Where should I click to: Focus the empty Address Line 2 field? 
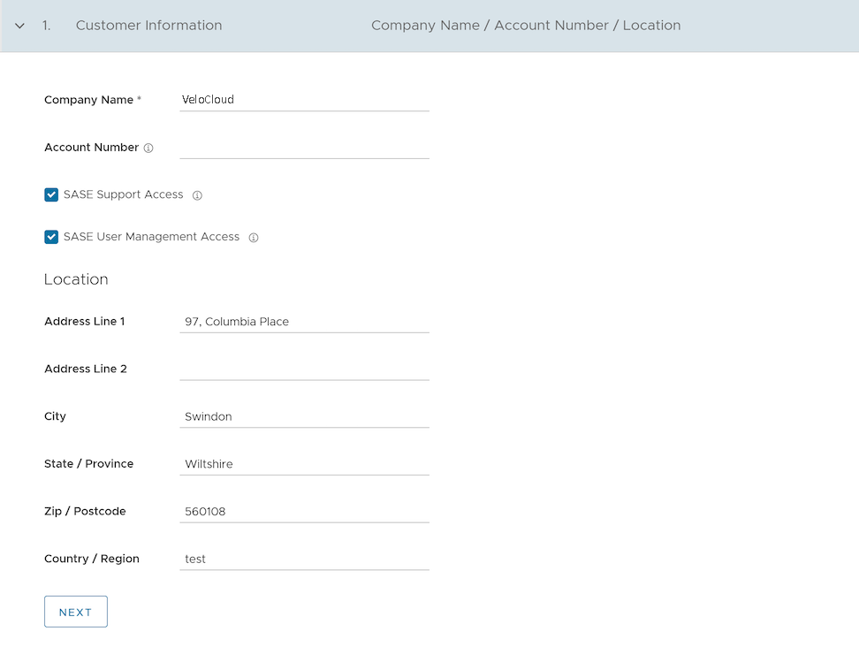pos(305,369)
